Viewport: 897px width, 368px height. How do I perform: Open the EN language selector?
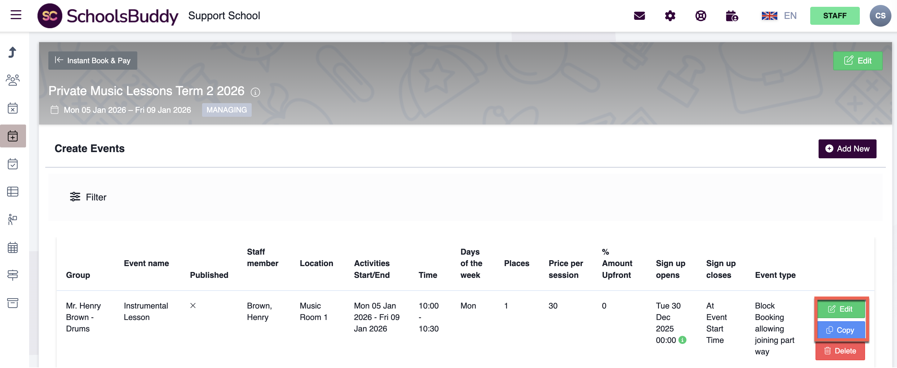coord(779,16)
